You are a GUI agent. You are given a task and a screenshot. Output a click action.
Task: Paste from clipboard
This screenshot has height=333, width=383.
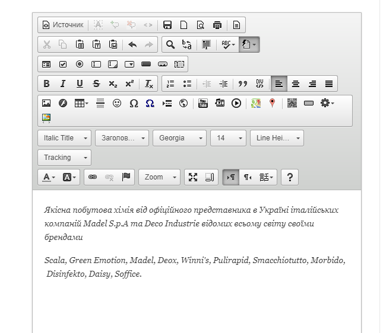pyautogui.click(x=80, y=44)
